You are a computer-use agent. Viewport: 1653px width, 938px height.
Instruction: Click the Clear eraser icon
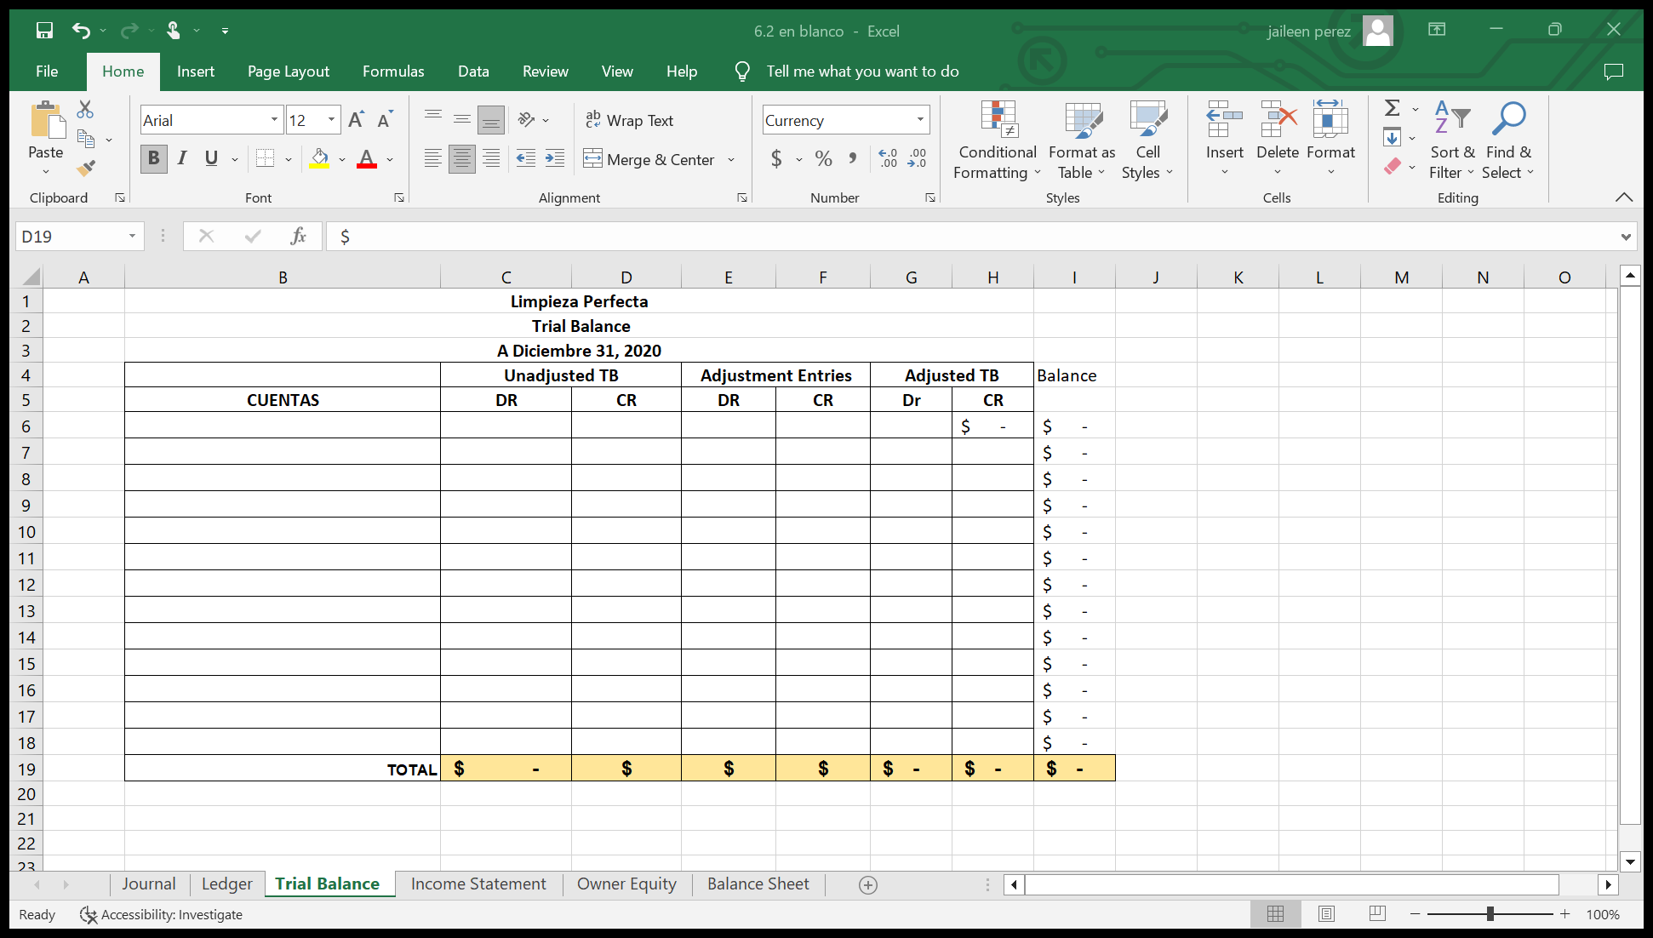[x=1393, y=166]
